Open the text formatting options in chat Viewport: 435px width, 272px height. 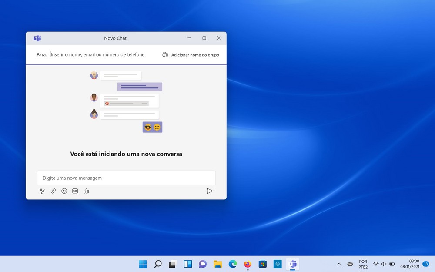pyautogui.click(x=42, y=191)
